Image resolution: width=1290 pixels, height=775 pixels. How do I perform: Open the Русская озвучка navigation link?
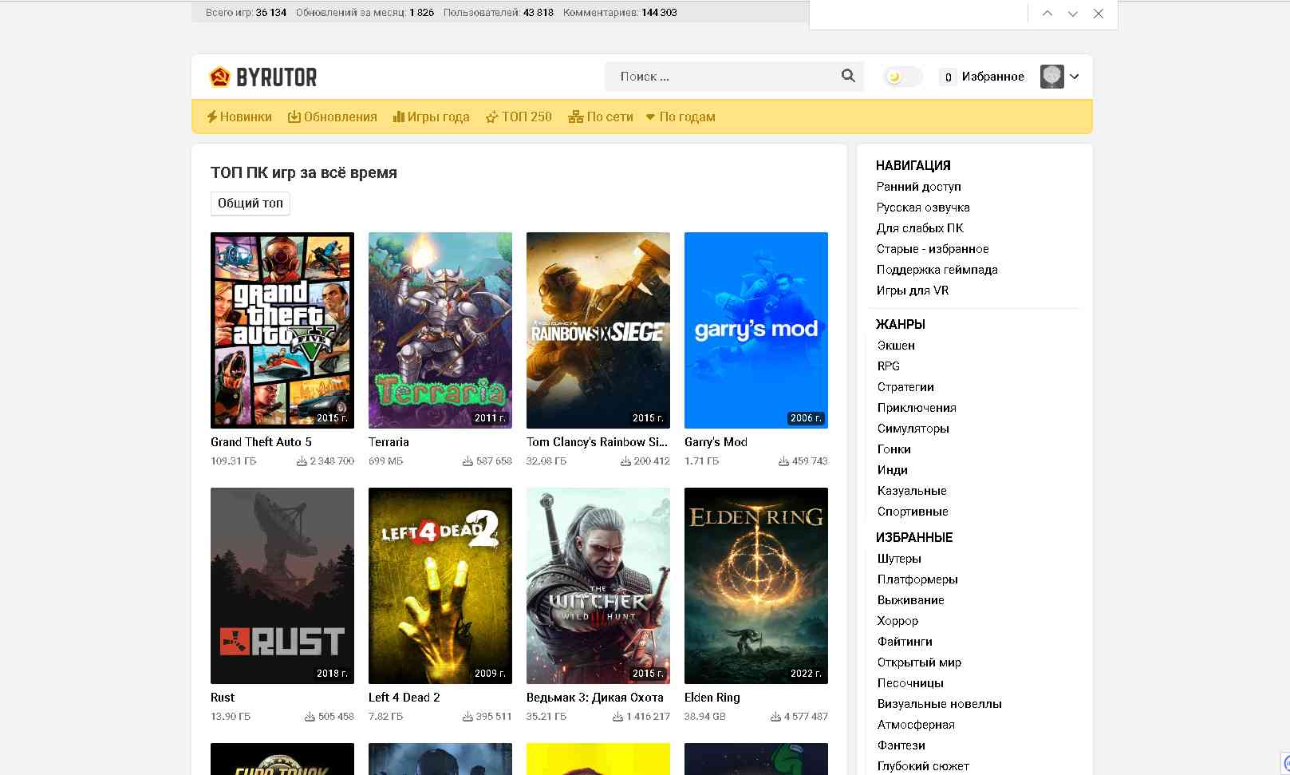923,208
